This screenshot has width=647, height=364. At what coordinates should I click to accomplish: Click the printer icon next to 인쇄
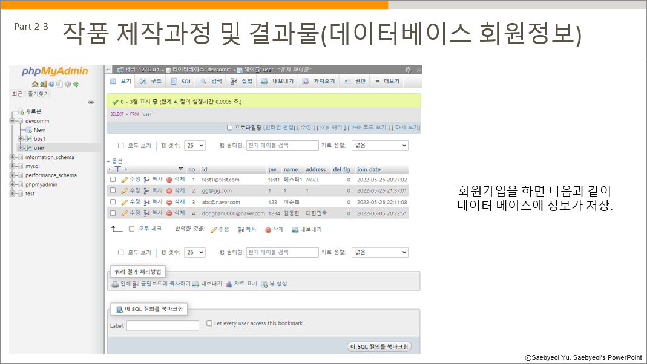pyautogui.click(x=115, y=284)
